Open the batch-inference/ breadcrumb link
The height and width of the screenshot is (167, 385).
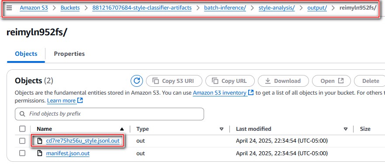(225, 8)
